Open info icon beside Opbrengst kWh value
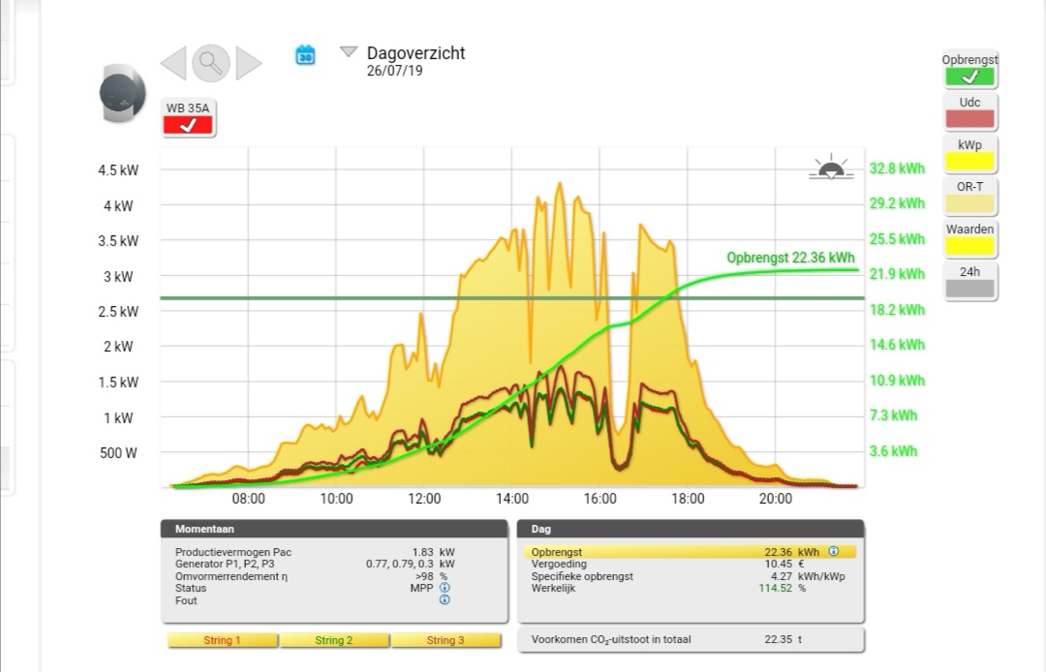This screenshot has width=1046, height=672. 834,552
